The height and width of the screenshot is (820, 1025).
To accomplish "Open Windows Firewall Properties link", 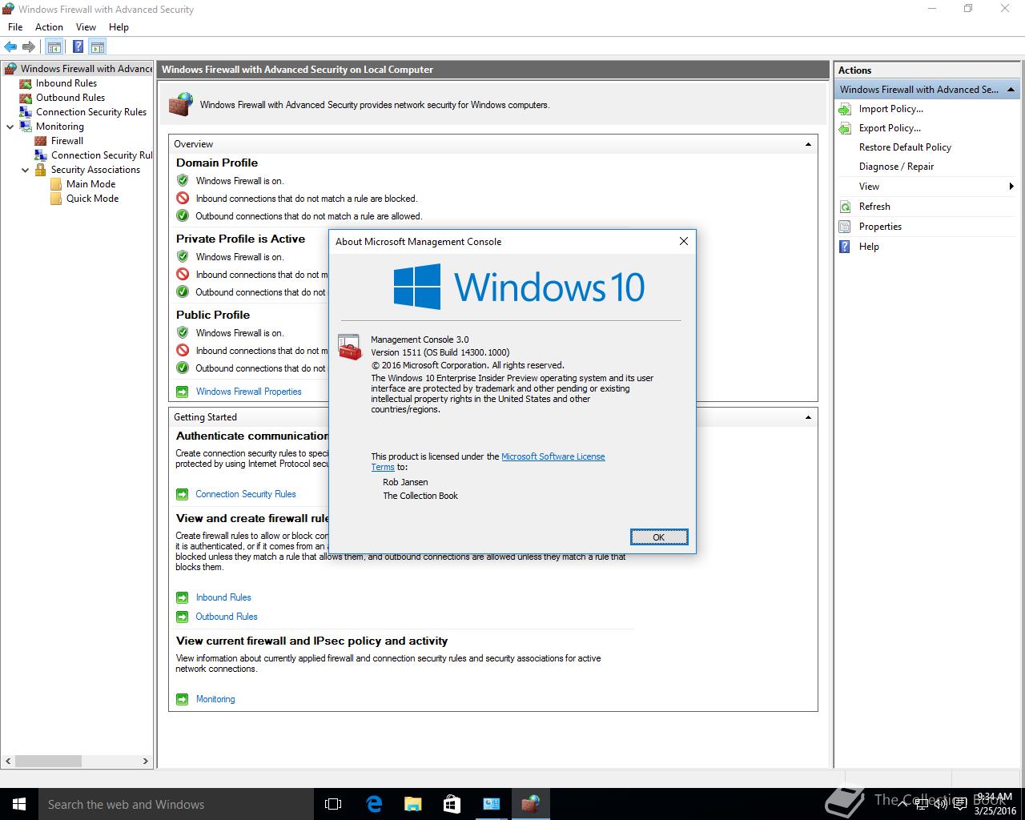I will click(248, 392).
